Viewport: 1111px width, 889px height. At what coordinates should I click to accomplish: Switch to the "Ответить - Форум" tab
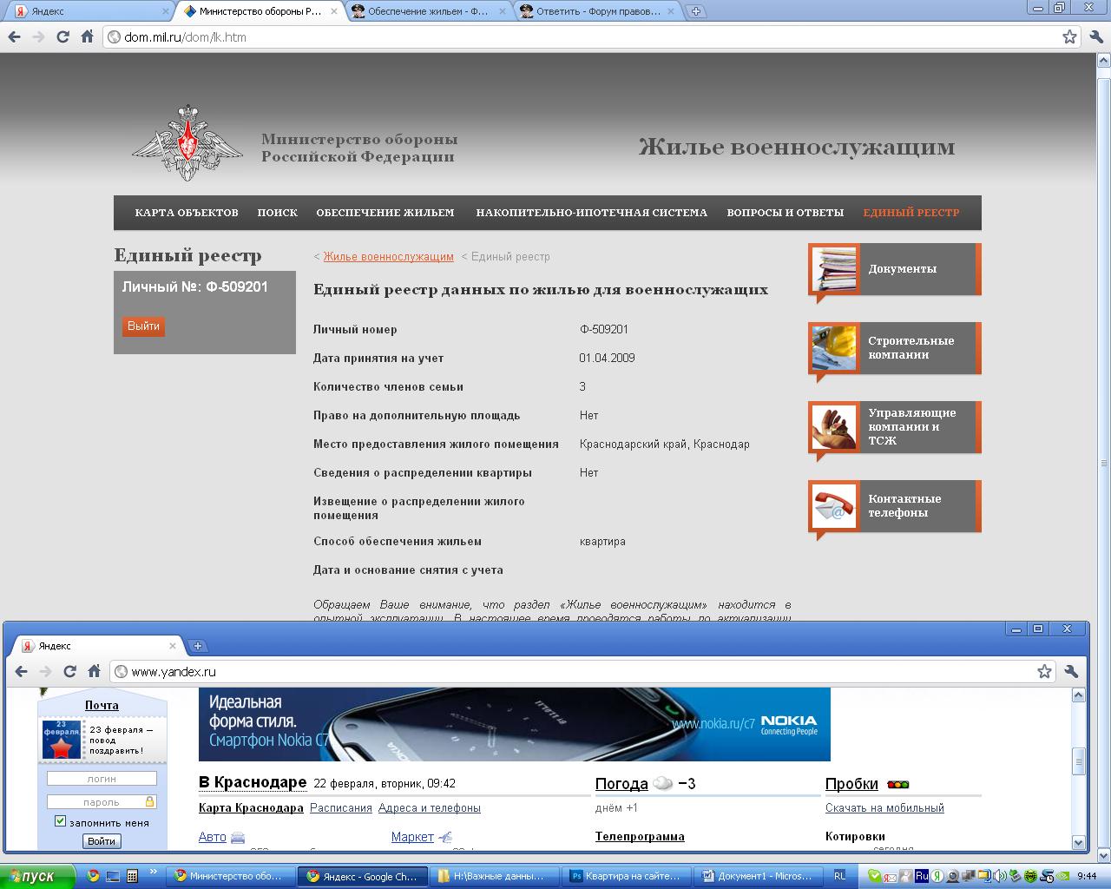tap(597, 11)
